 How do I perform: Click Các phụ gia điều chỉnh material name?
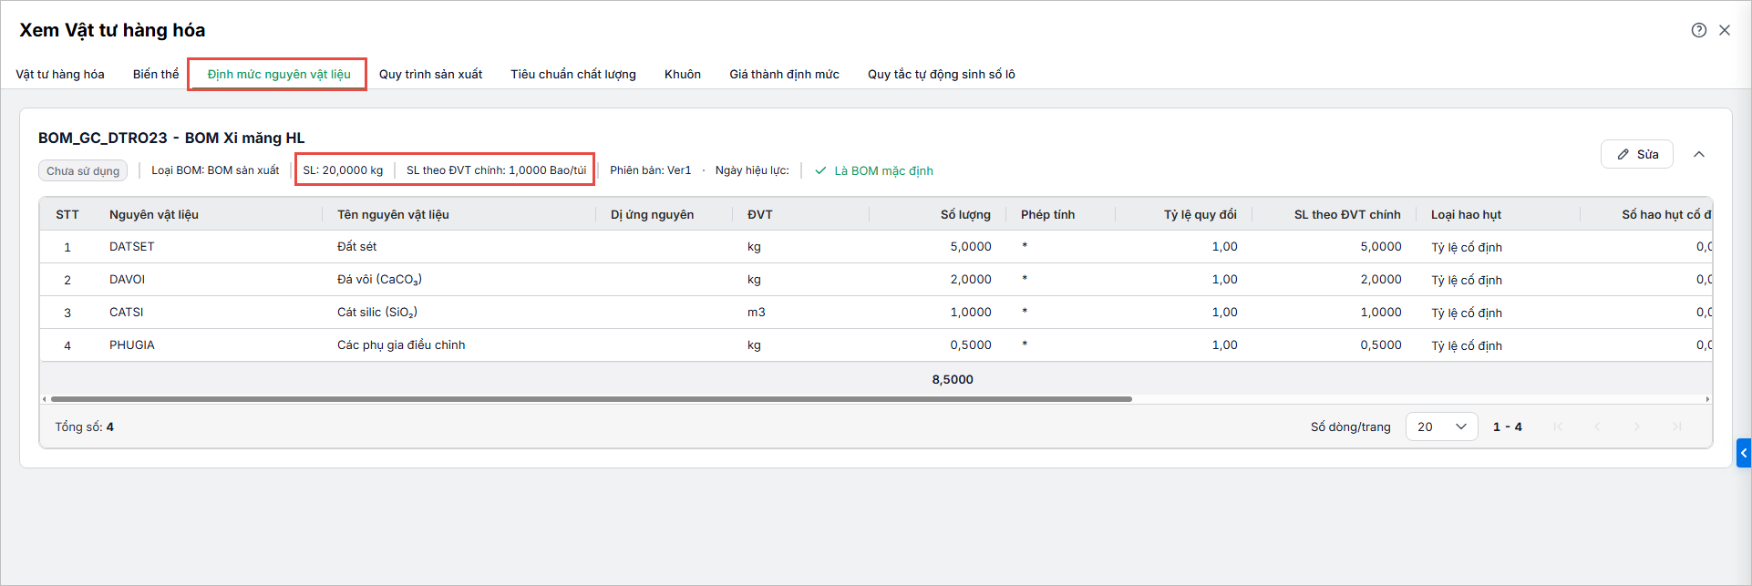pos(401,345)
